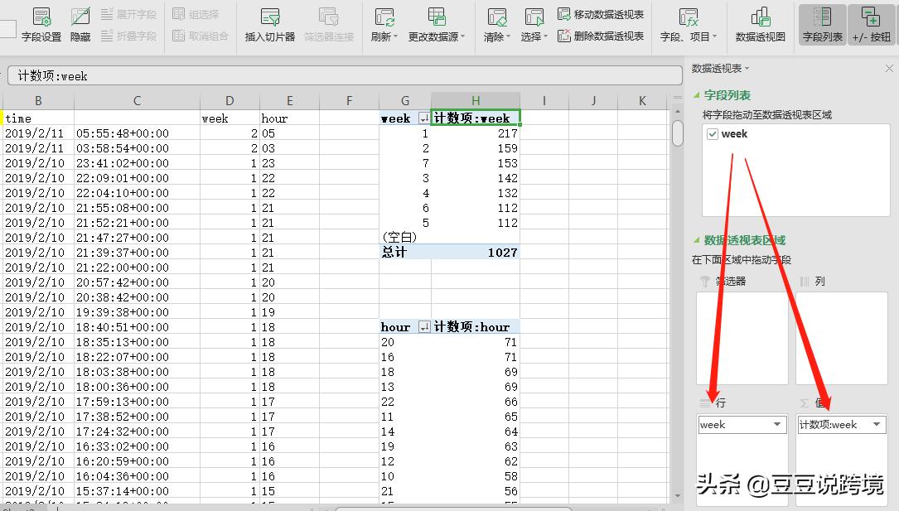899x511 pixels.
Task: Toggle the 字段列表 field list button
Action: [822, 24]
